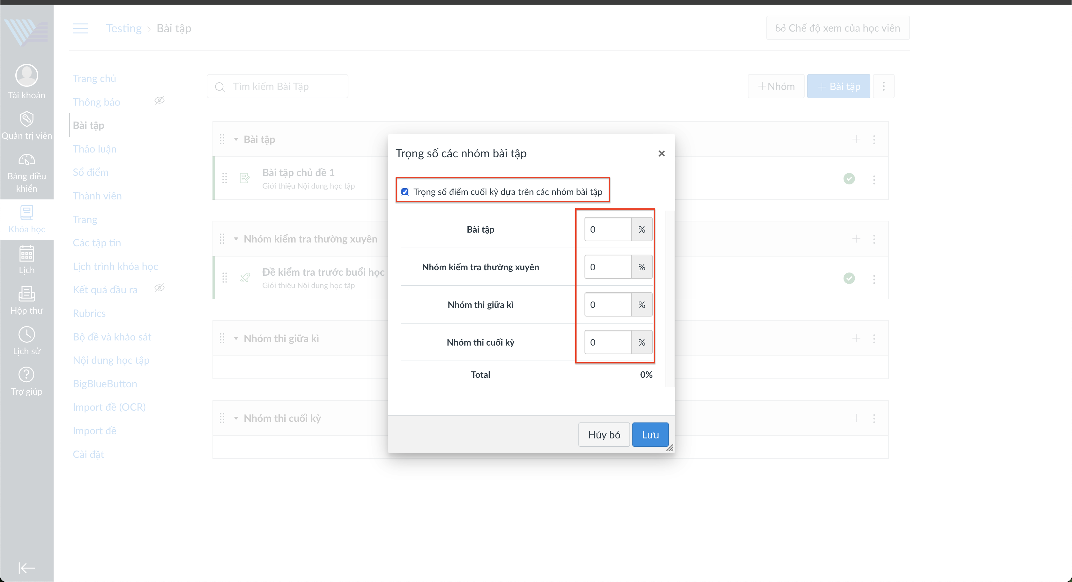Collapse the Bài tập group triangle
This screenshot has width=1072, height=582.
tap(236, 139)
